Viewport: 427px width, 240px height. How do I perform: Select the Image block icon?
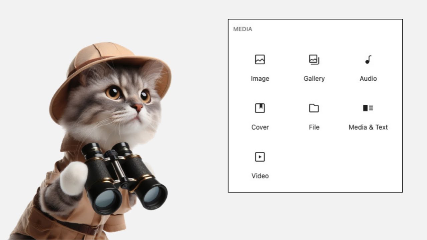tap(260, 60)
